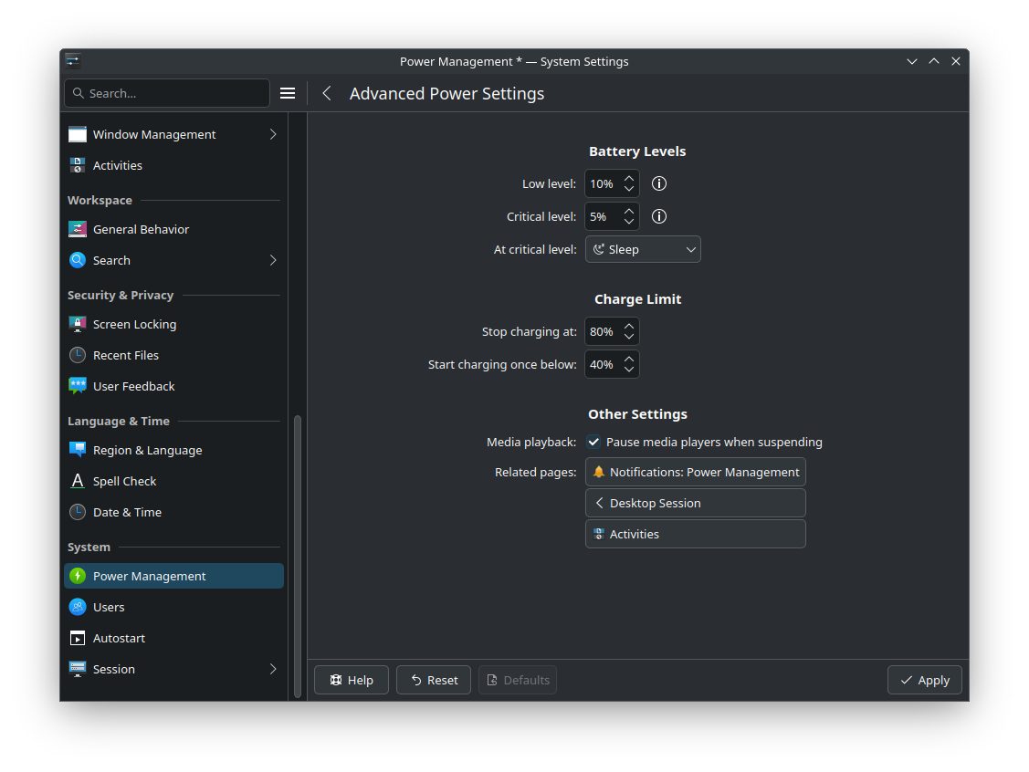Viewport: 1029px width, 772px height.
Task: Select the Power Management icon in sidebar
Action: coord(79,576)
